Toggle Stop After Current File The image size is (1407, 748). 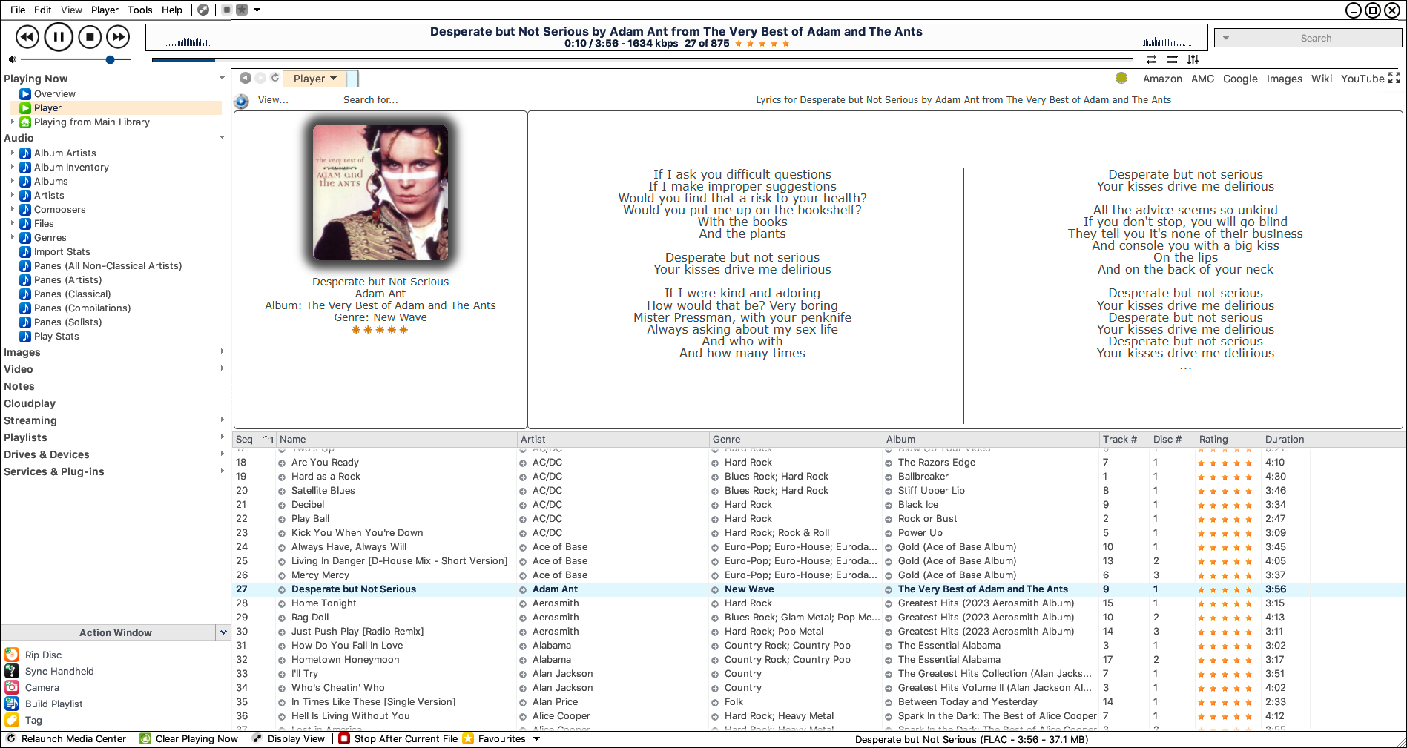click(x=398, y=738)
